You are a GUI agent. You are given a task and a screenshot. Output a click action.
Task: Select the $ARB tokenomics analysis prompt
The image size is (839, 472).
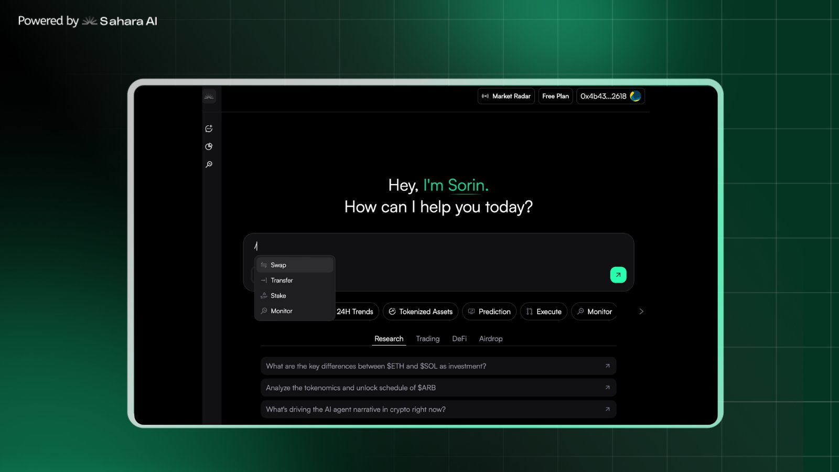(438, 388)
